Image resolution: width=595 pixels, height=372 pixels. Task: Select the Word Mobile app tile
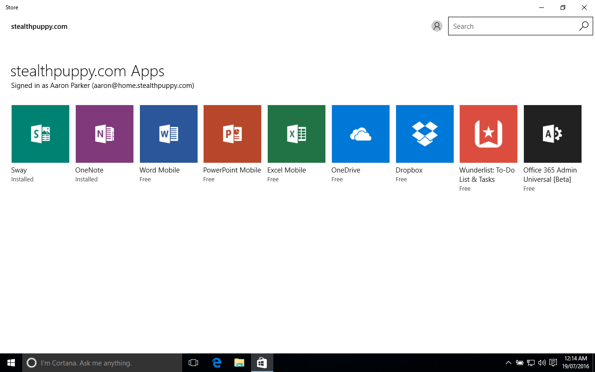169,134
